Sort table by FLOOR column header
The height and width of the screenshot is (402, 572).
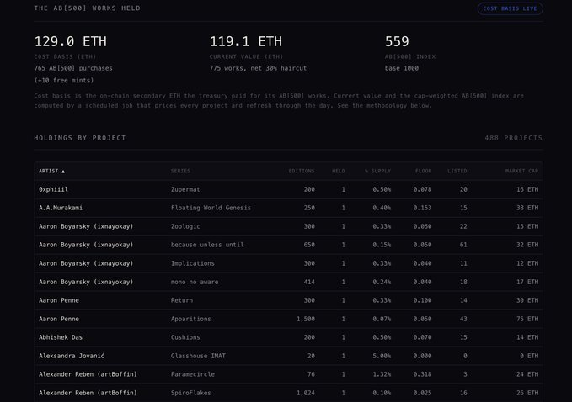pyautogui.click(x=423, y=171)
